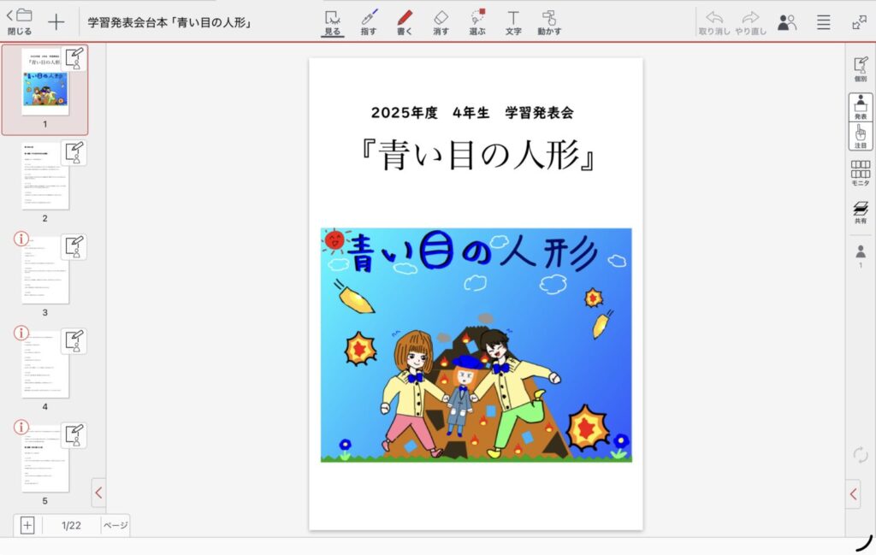Pick the 消す eraser tool
Screen dimensions: 876x555
pyautogui.click(x=441, y=22)
